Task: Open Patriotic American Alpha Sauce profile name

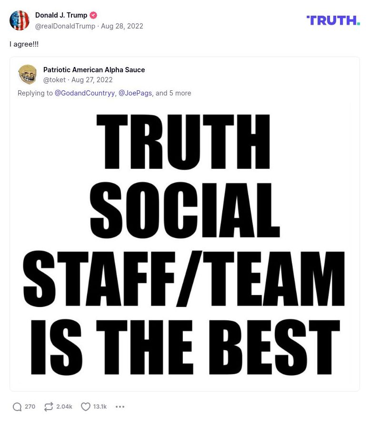Action: click(x=94, y=70)
